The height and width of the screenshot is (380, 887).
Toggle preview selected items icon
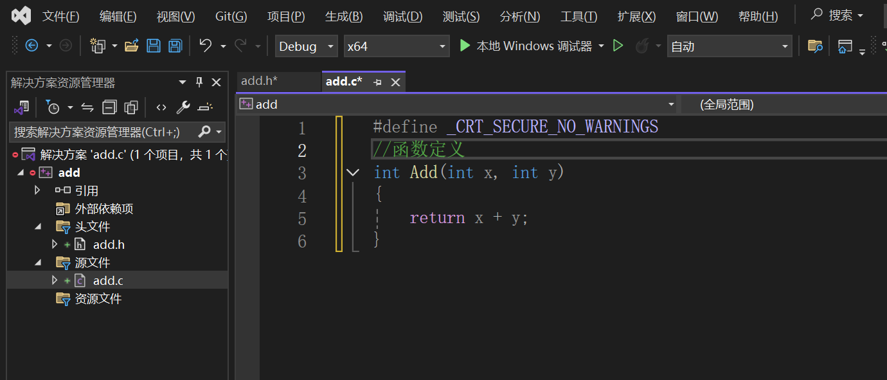205,107
